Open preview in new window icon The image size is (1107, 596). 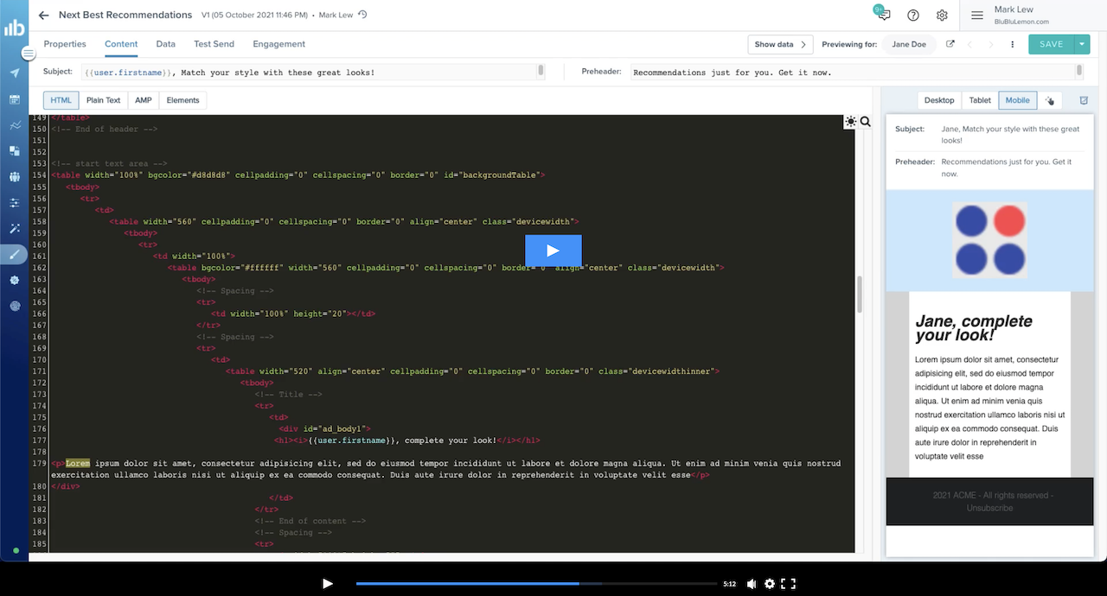click(x=950, y=44)
